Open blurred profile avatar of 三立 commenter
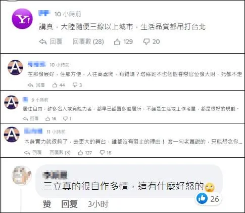Viewport: 245px width, 213px height. pyautogui.click(x=22, y=176)
